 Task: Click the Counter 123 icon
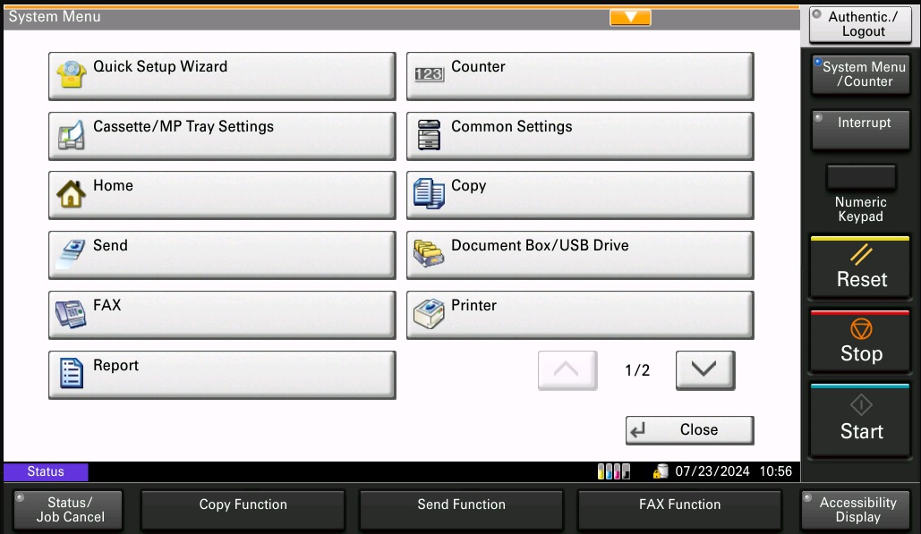pyautogui.click(x=429, y=74)
